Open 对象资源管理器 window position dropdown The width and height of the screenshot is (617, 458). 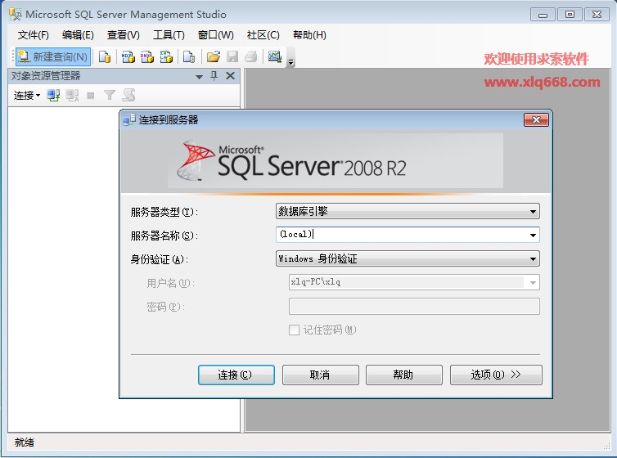click(x=199, y=76)
